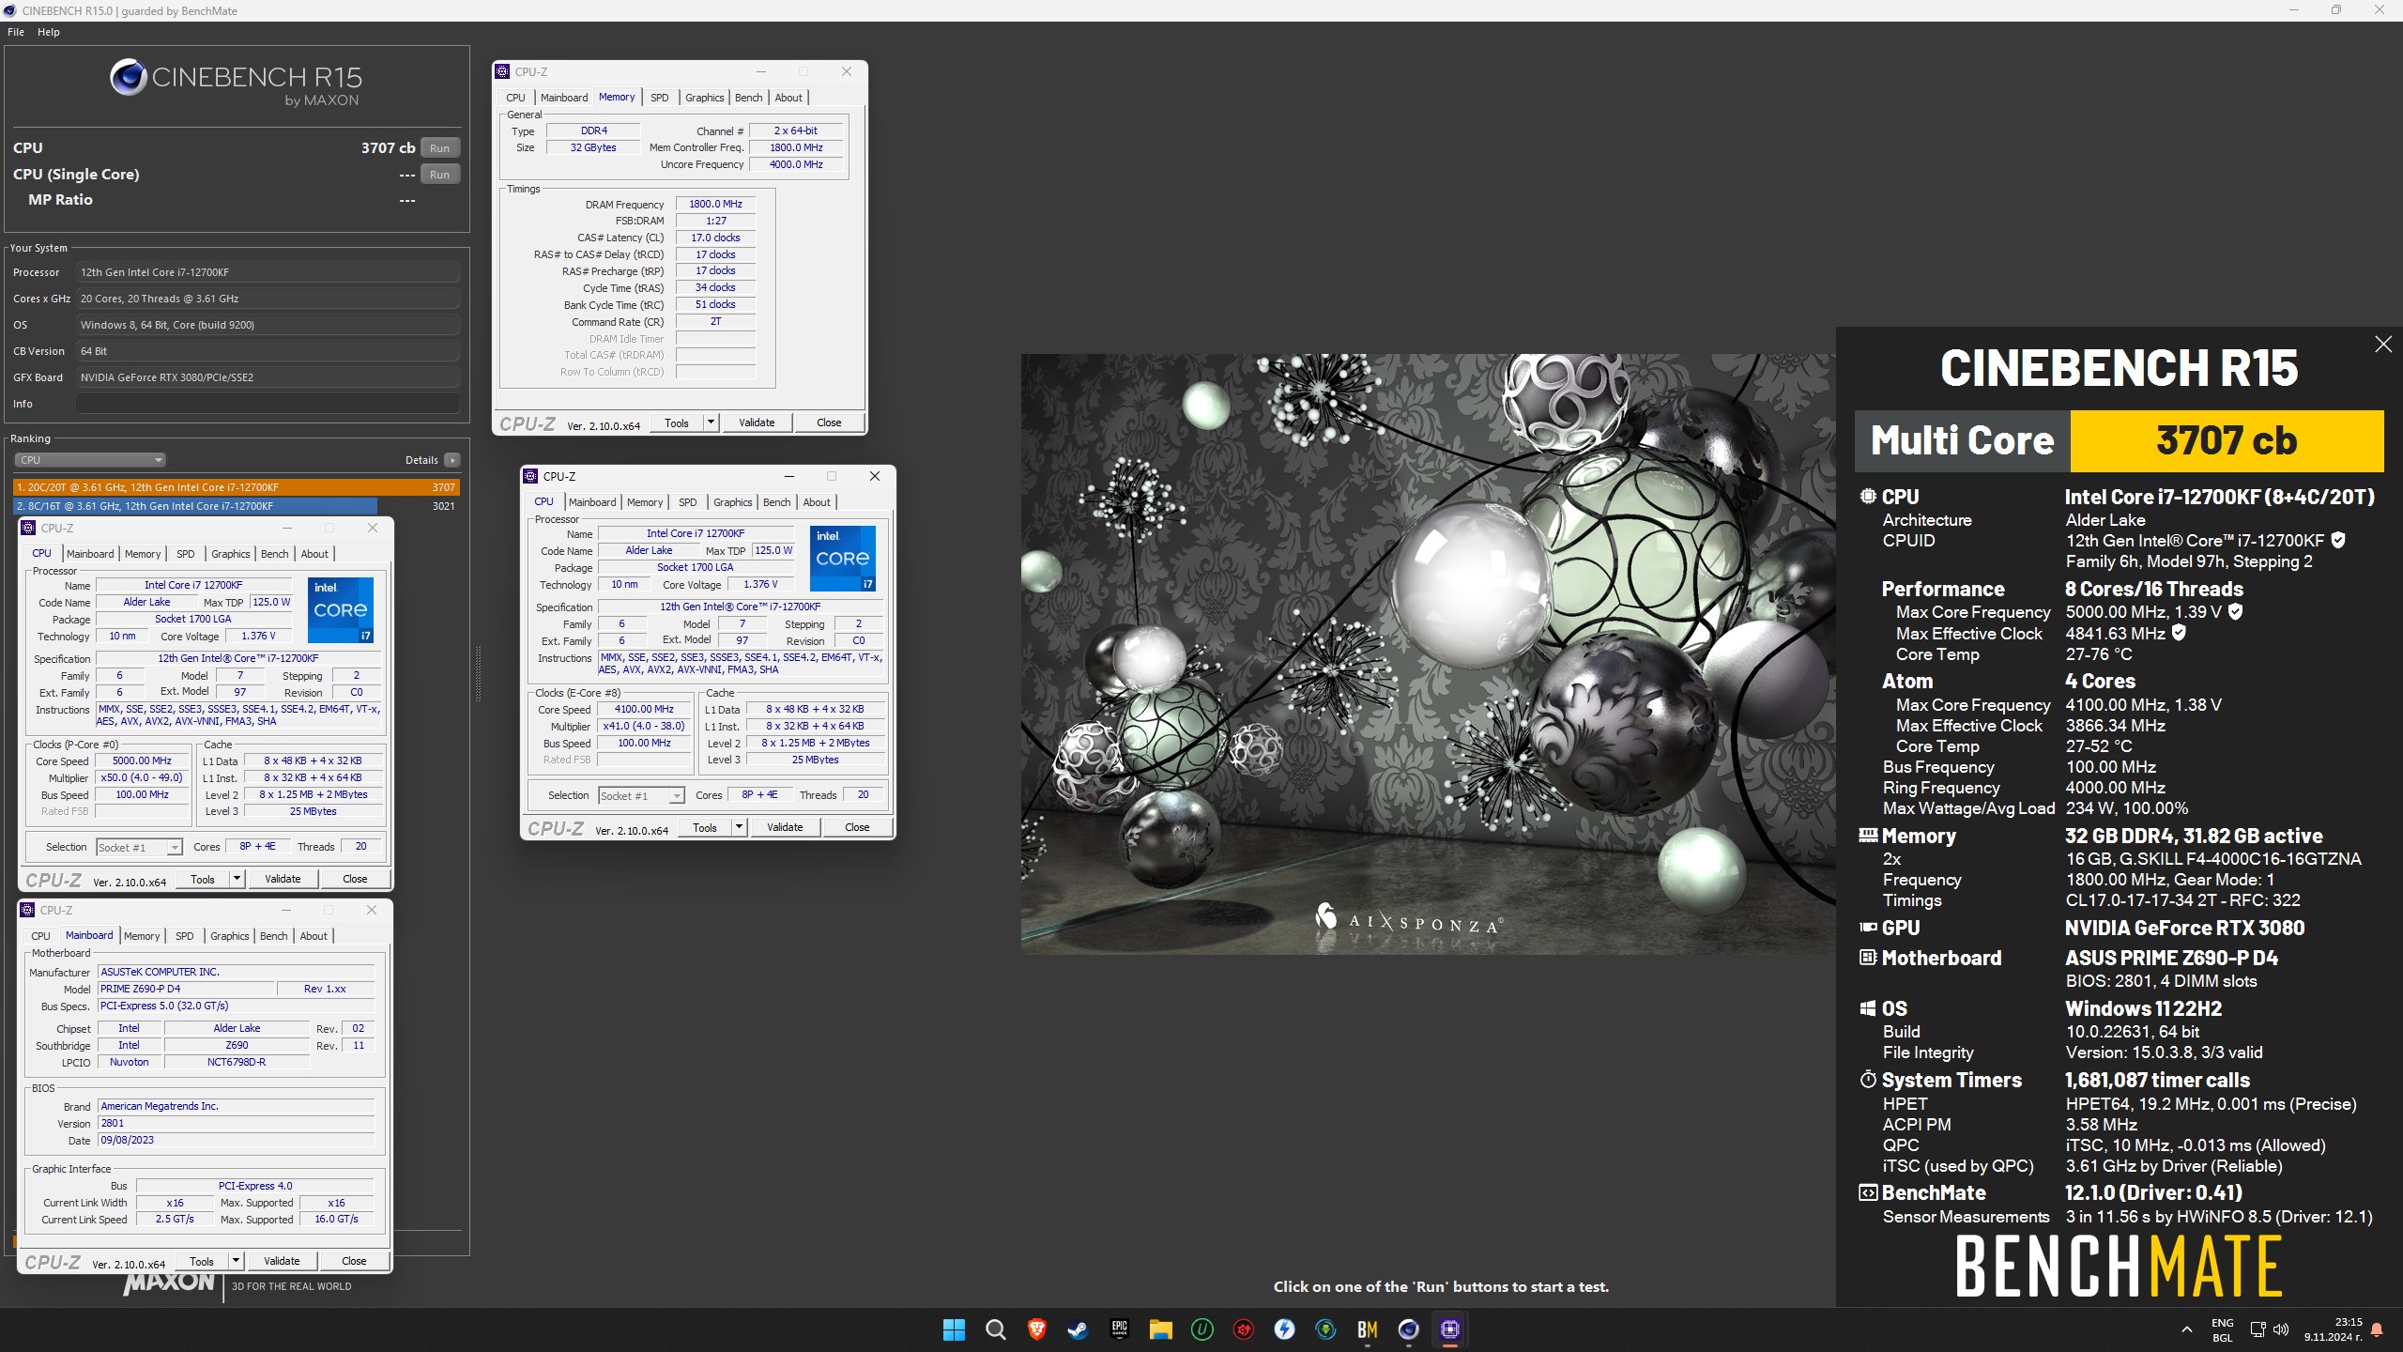The image size is (2403, 1352).
Task: Click the Cinebench R15 logo sphere
Action: click(128, 78)
